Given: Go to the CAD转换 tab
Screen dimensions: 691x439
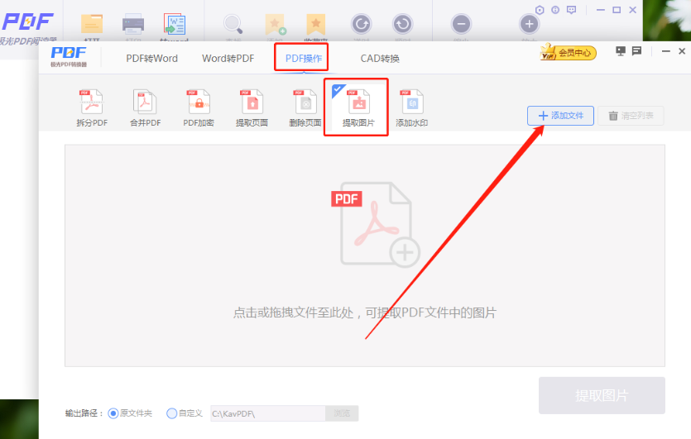Looking at the screenshot, I should click(380, 59).
